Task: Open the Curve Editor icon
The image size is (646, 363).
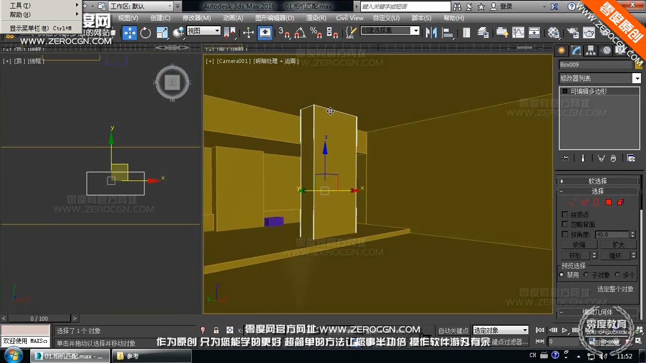Action: pos(518,33)
